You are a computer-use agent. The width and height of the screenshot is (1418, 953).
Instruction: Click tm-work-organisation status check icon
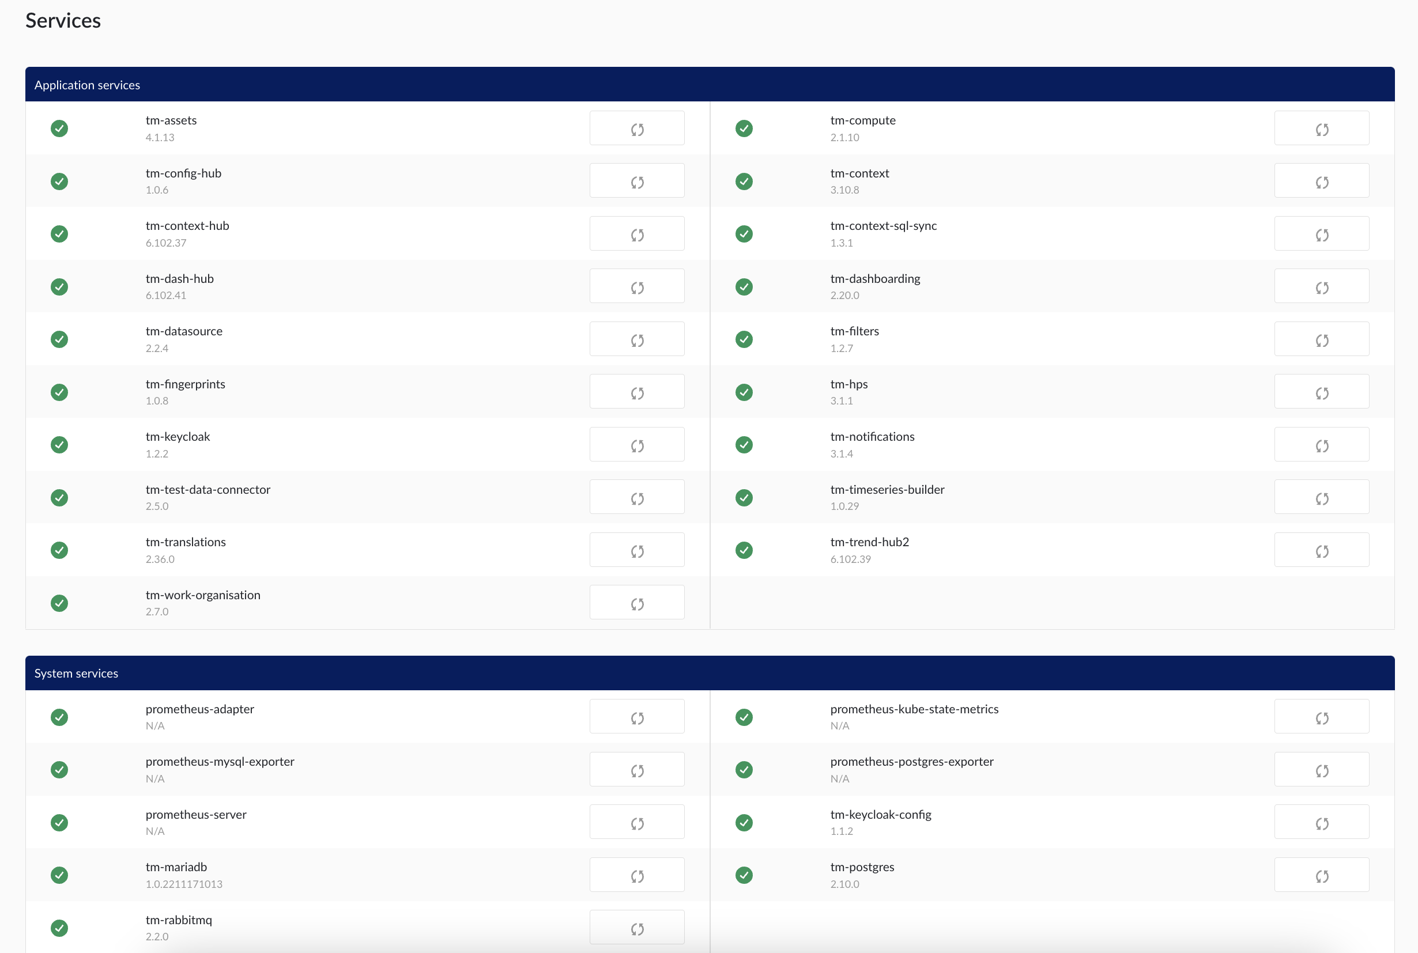pyautogui.click(x=59, y=603)
